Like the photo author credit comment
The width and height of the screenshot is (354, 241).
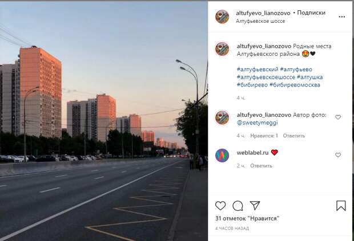click(338, 117)
